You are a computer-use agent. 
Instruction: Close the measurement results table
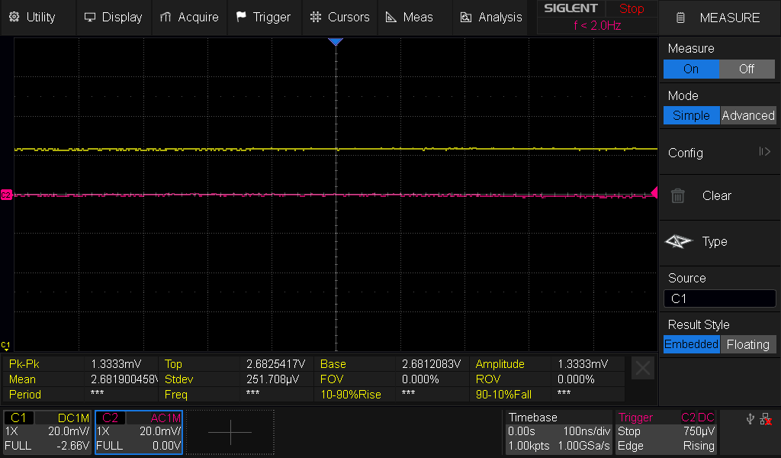[642, 368]
